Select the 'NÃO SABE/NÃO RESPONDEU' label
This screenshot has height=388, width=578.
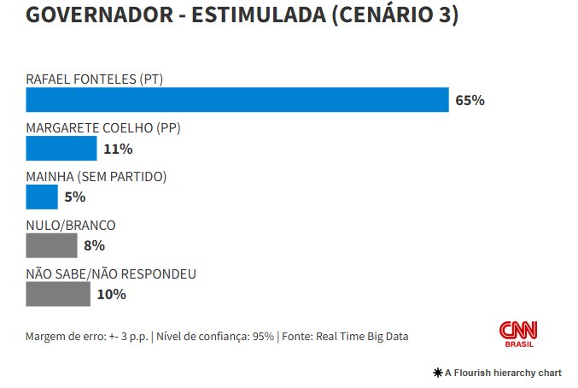(112, 273)
